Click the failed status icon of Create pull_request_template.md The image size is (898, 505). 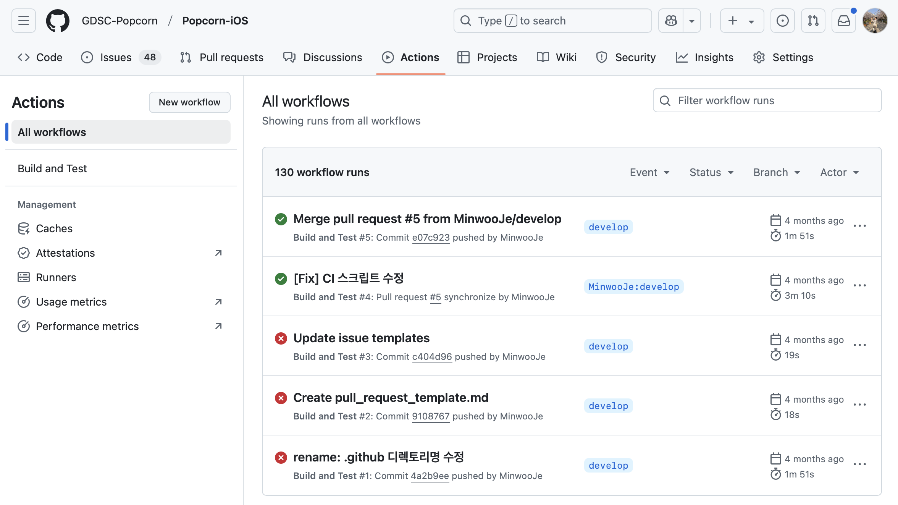tap(281, 398)
